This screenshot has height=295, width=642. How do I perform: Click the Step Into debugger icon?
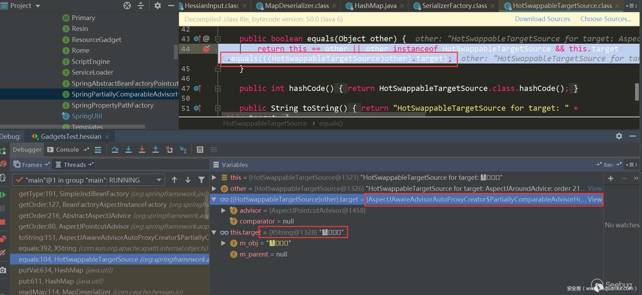point(129,150)
